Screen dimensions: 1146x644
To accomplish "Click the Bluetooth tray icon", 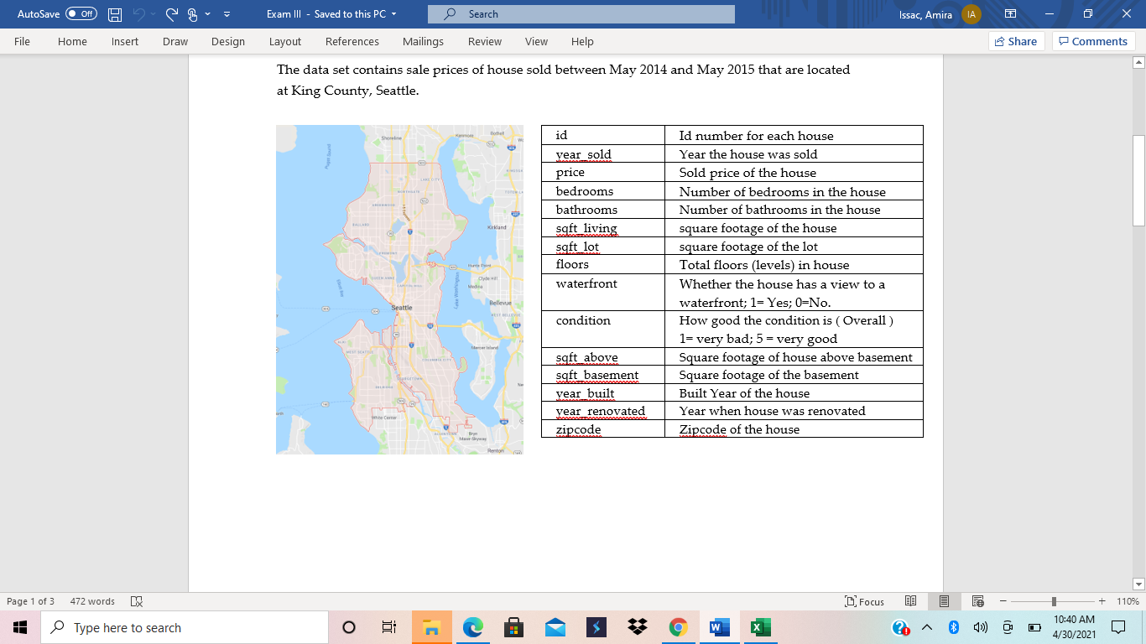I will [953, 627].
